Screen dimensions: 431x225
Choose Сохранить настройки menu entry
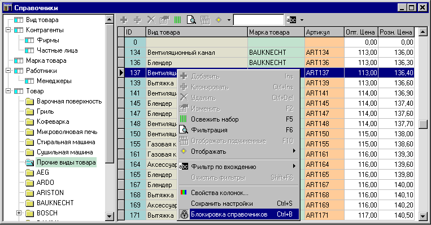(x=238, y=204)
